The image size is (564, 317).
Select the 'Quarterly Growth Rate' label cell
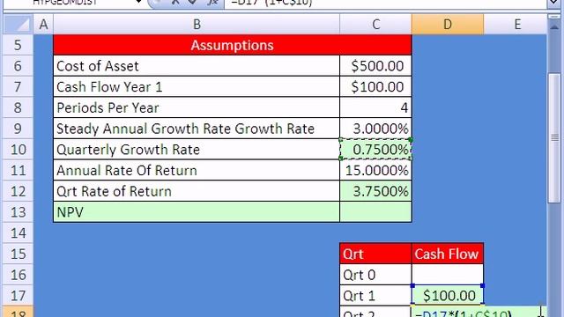pyautogui.click(x=197, y=149)
